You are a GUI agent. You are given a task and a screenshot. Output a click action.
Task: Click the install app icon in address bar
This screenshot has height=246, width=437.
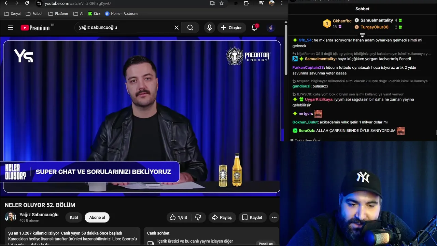(x=212, y=3)
